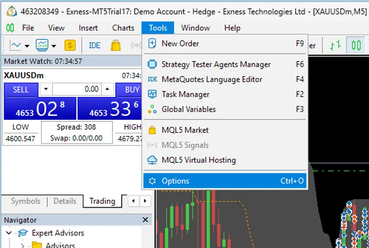The height and width of the screenshot is (248, 369).
Task: Switch chart to bar chart view
Action: click(x=335, y=45)
